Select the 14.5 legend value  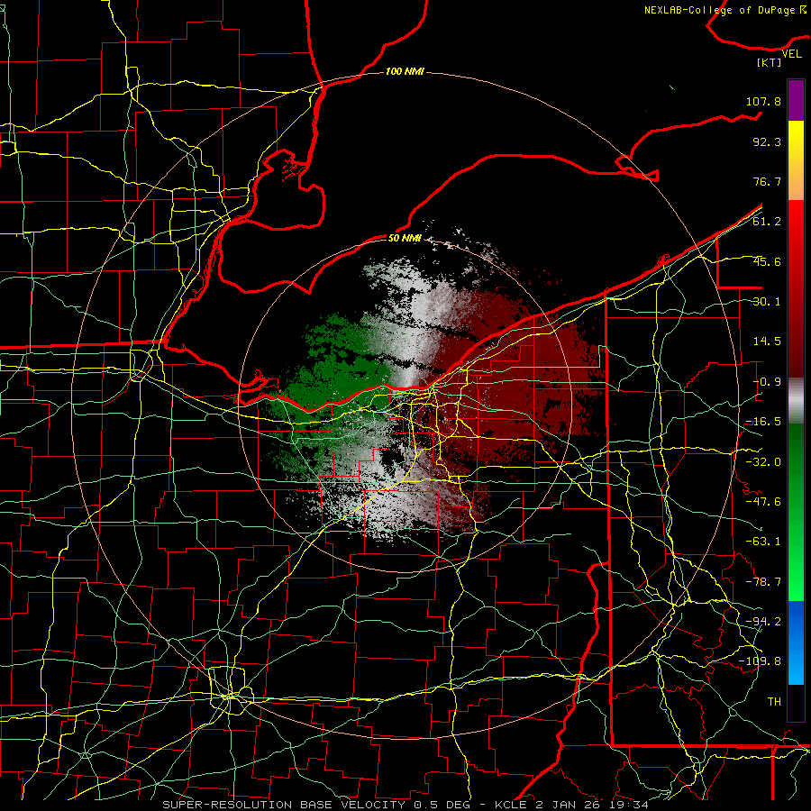coord(767,342)
